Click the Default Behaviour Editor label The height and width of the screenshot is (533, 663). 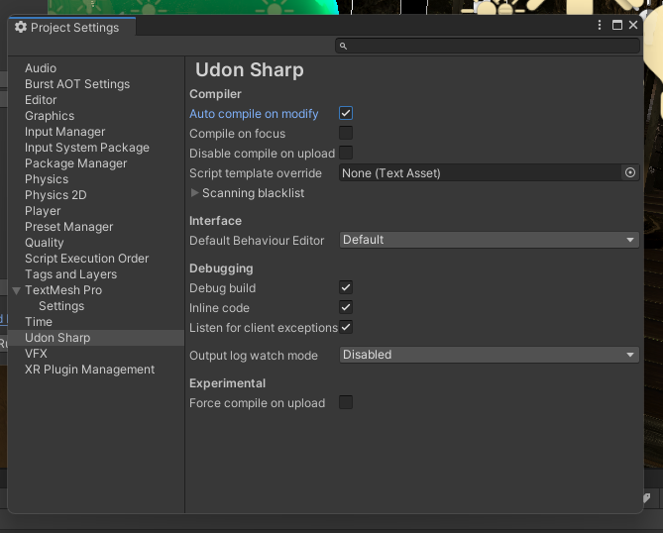(257, 241)
